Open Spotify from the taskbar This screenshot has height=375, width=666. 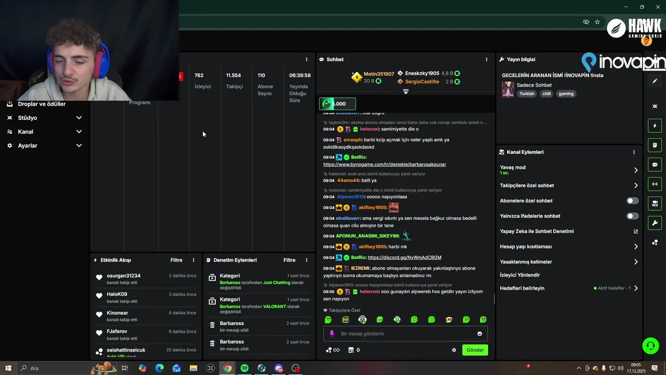(x=245, y=368)
